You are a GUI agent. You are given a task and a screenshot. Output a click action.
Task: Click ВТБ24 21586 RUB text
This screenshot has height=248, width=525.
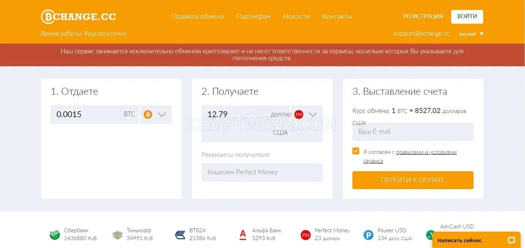coord(202,234)
